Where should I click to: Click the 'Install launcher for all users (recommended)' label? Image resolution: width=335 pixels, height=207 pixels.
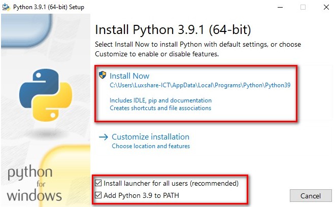coord(171,183)
